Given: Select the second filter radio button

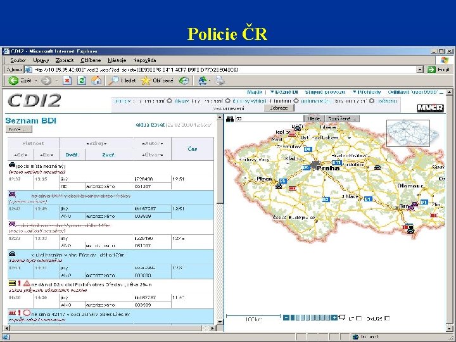Looking at the screenshot, I should 228,101.
